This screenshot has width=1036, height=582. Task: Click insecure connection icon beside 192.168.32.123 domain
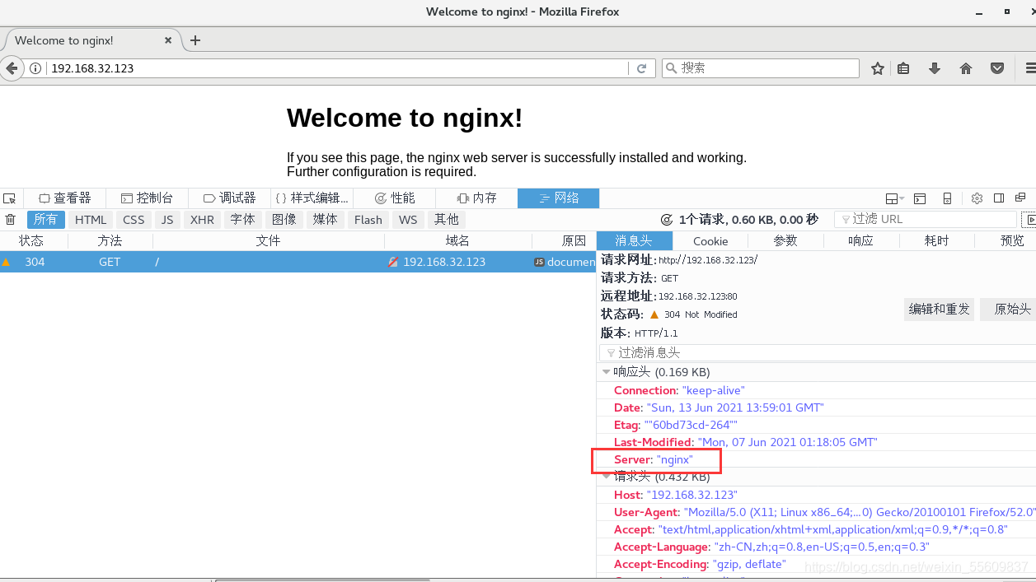pyautogui.click(x=393, y=262)
